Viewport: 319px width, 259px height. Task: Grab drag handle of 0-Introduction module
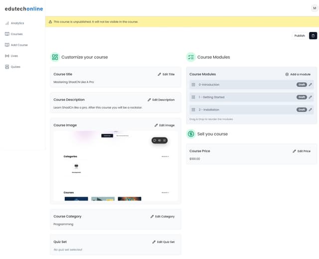[193, 85]
